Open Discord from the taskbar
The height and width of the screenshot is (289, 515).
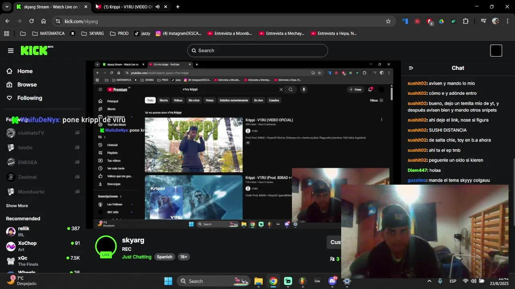pos(332,281)
